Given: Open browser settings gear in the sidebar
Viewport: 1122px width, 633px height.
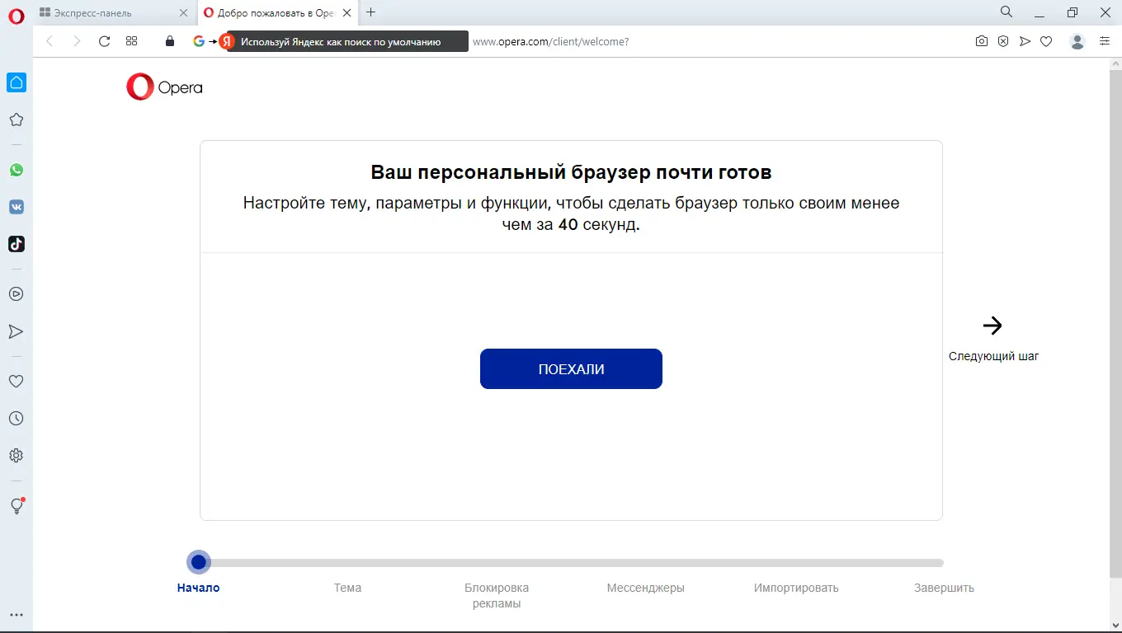Looking at the screenshot, I should 16,455.
